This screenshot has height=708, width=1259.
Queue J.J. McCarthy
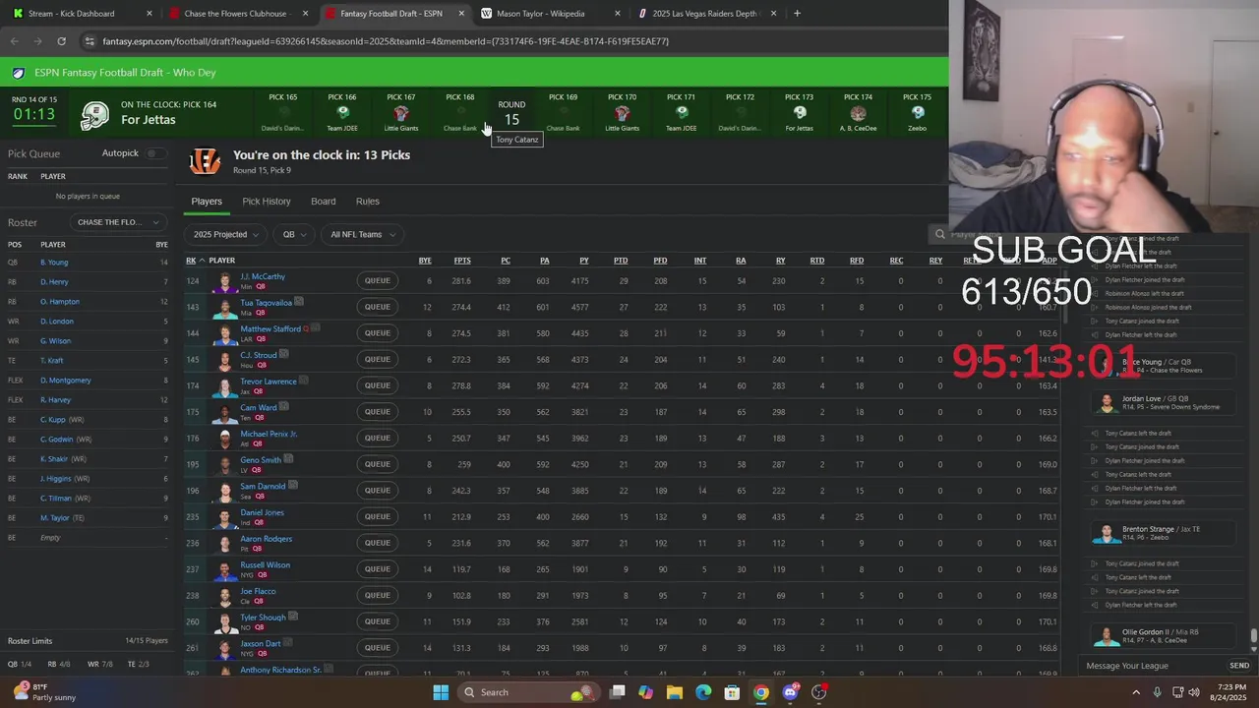(x=378, y=280)
